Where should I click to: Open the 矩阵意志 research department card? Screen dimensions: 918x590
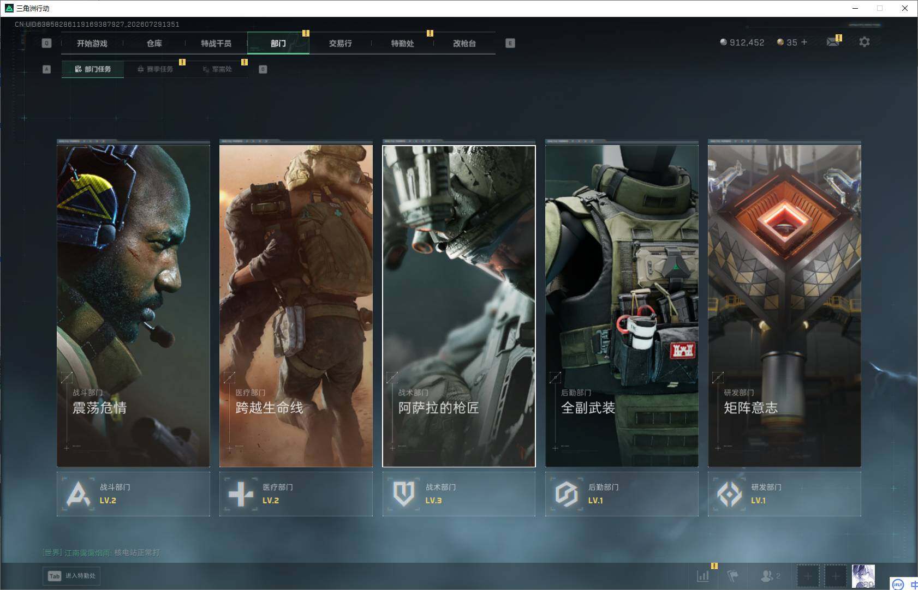784,305
